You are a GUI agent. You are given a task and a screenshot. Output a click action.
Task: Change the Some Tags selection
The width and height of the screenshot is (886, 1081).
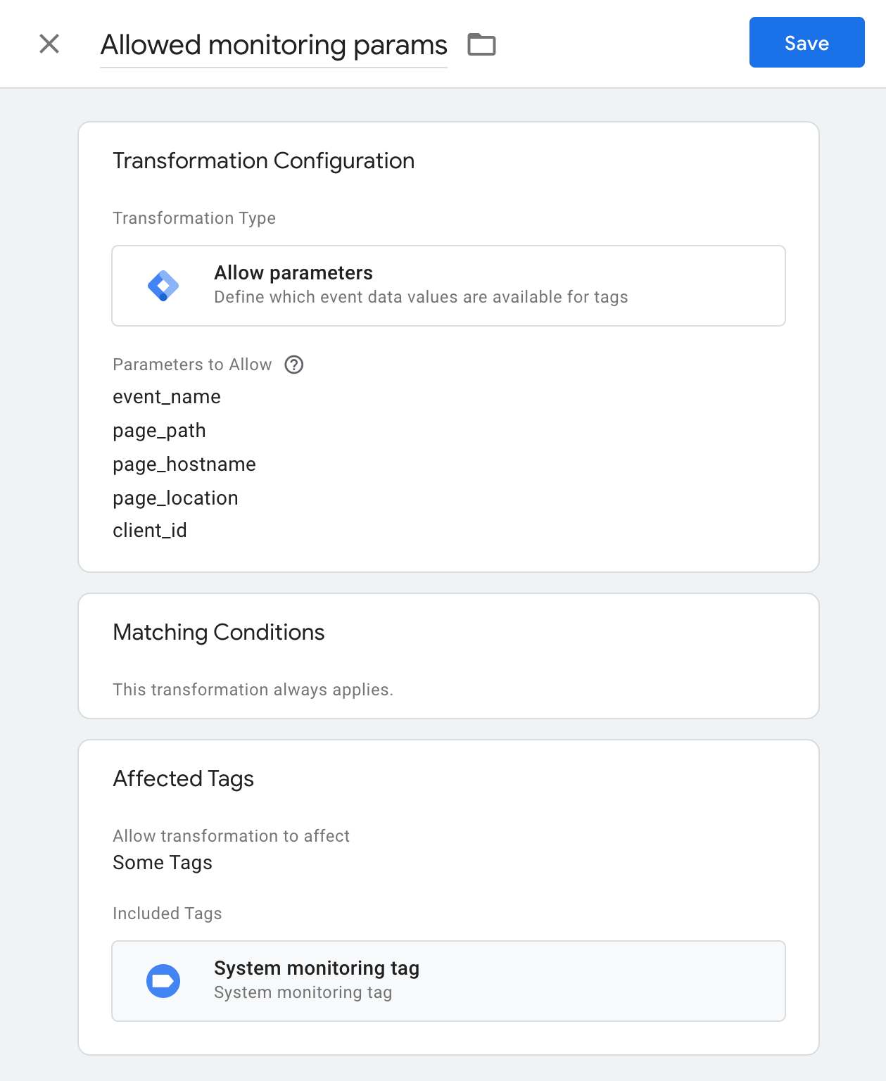[x=162, y=862]
